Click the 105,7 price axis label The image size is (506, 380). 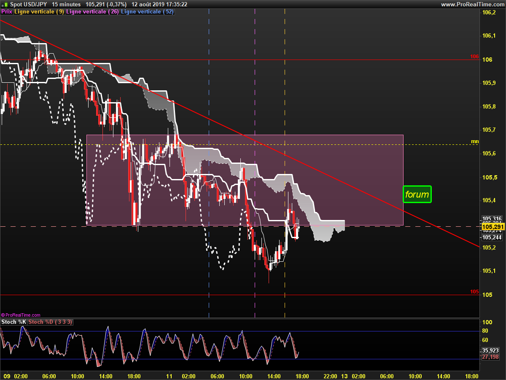click(x=489, y=130)
